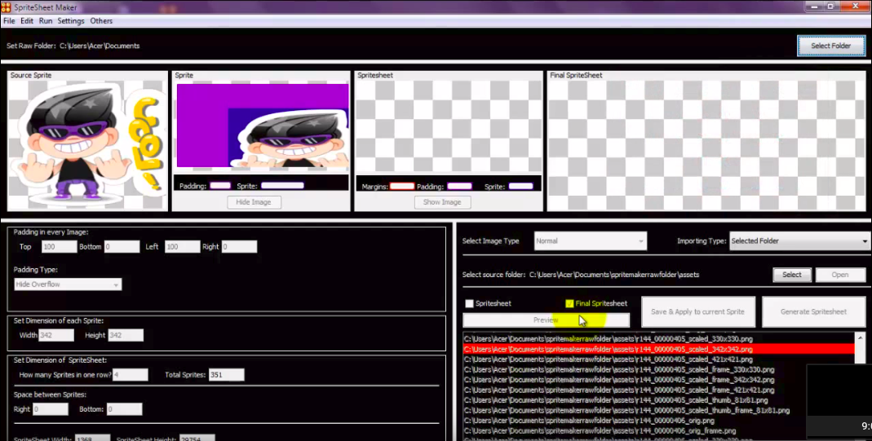The height and width of the screenshot is (441, 872).
Task: Open the Select Image Type dropdown
Action: (590, 241)
